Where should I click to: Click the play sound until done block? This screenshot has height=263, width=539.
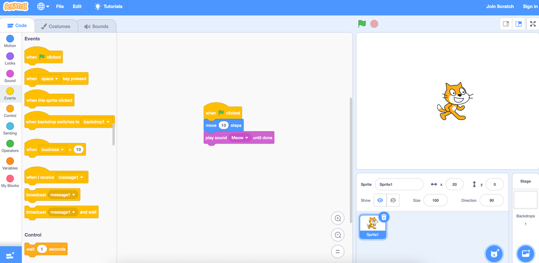239,138
